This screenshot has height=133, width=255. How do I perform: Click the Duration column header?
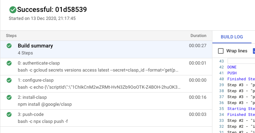tap(198, 36)
